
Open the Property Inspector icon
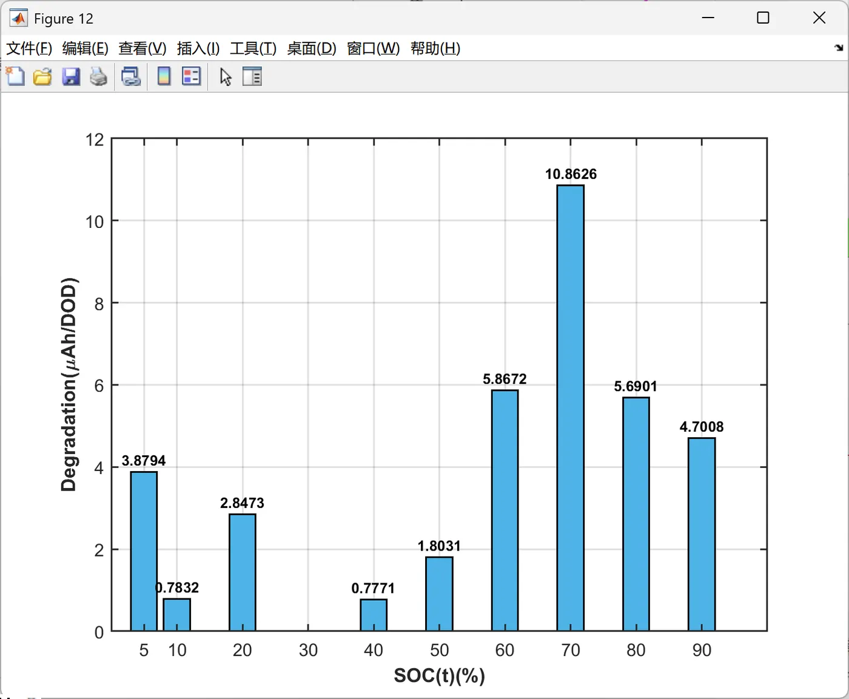(x=252, y=76)
